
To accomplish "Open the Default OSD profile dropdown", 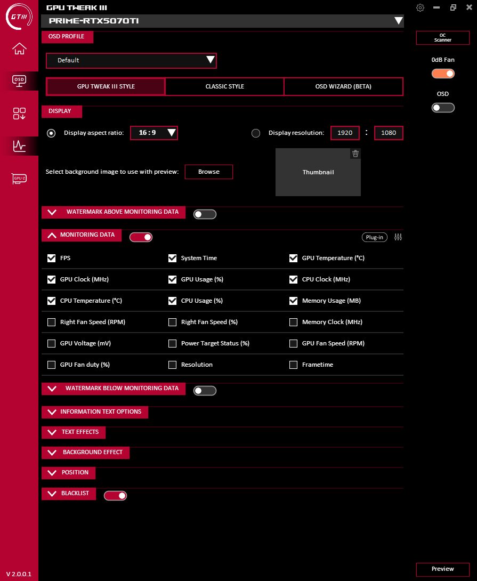I will click(131, 60).
